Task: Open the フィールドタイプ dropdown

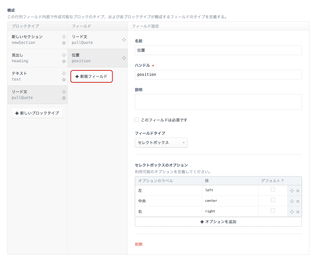Action: tap(161, 143)
